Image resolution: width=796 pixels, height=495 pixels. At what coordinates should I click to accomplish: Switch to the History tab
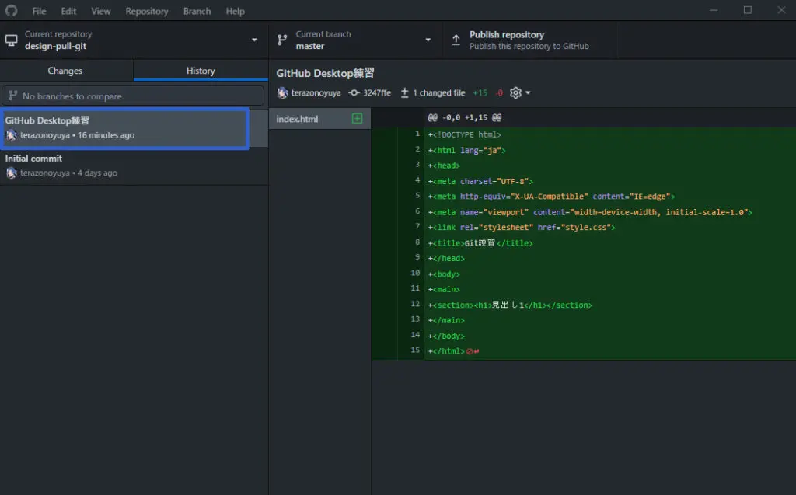coord(201,71)
